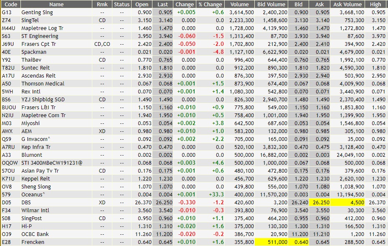Click the Ascendas Reit name
Image resolution: width=388 pixels, height=246 pixels.
pyautogui.click(x=38, y=75)
